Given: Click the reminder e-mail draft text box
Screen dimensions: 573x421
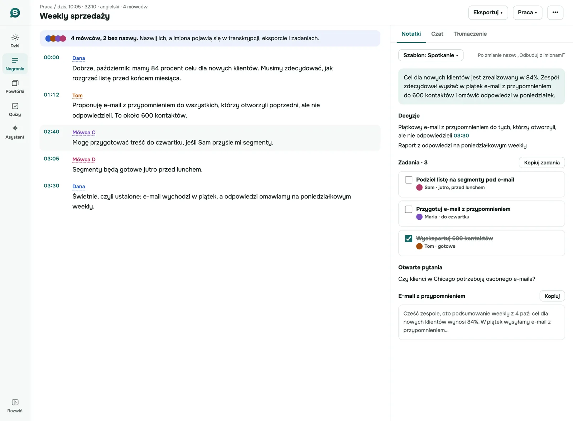Looking at the screenshot, I should point(482,322).
